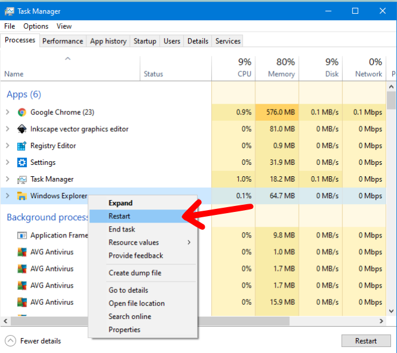The image size is (397, 353).
Task: Open the Startup tab
Action: coord(145,41)
